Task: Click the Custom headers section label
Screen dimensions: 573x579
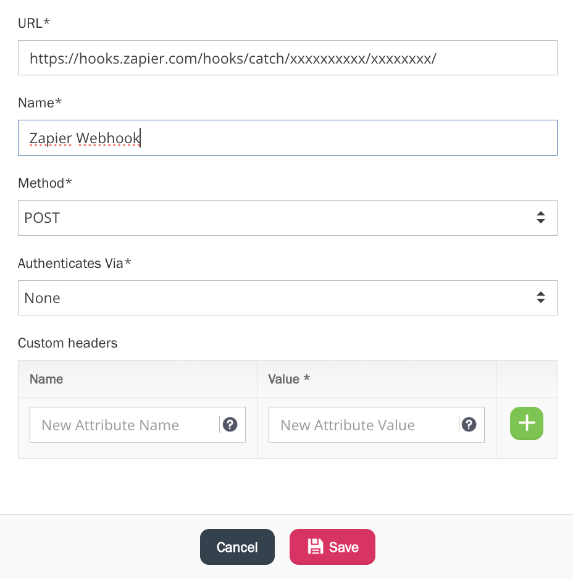Action: click(67, 343)
